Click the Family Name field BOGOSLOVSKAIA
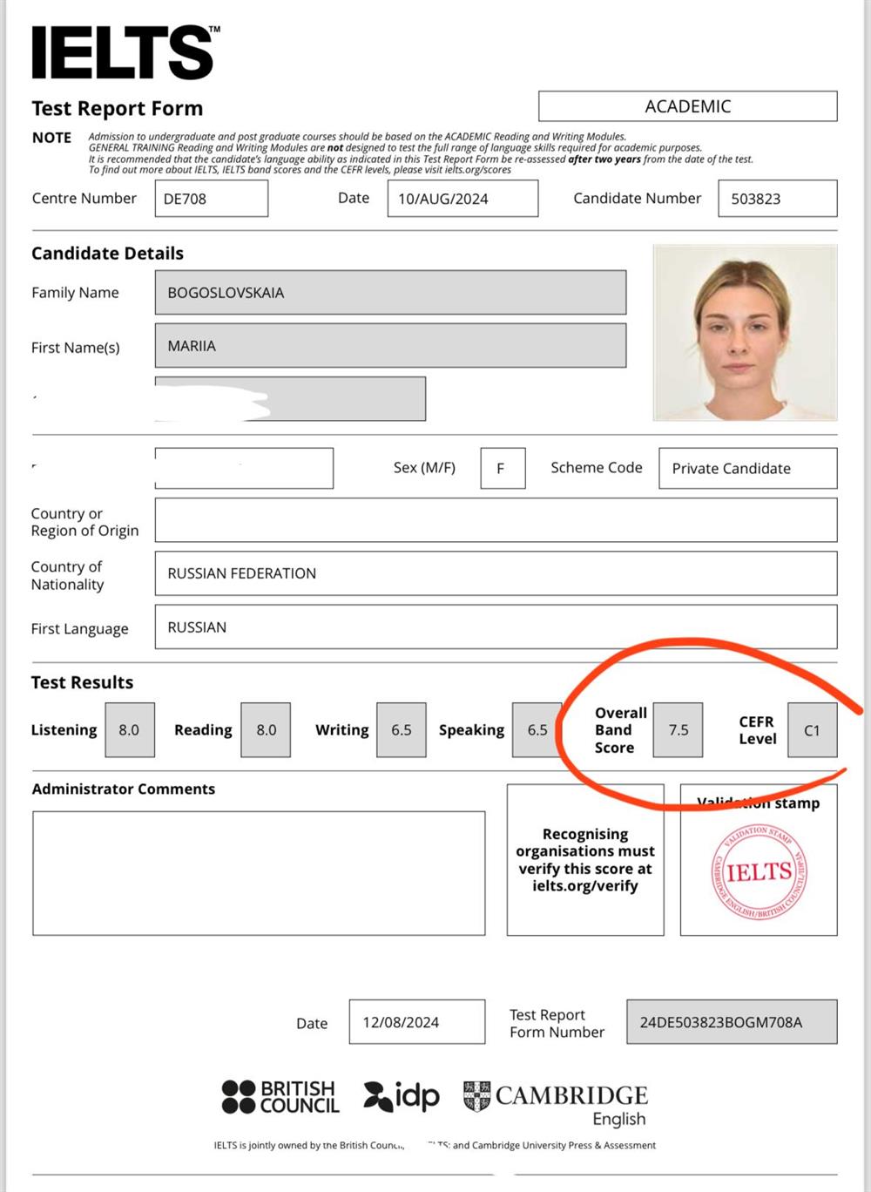 pyautogui.click(x=390, y=293)
